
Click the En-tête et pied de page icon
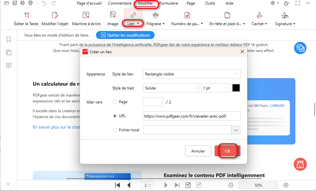pyautogui.click(x=227, y=15)
